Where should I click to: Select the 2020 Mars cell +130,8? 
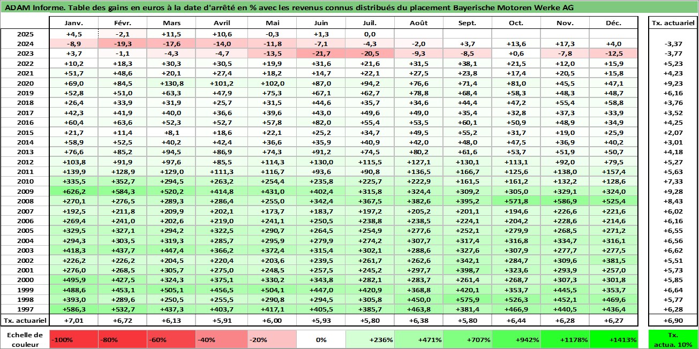pyautogui.click(x=171, y=83)
